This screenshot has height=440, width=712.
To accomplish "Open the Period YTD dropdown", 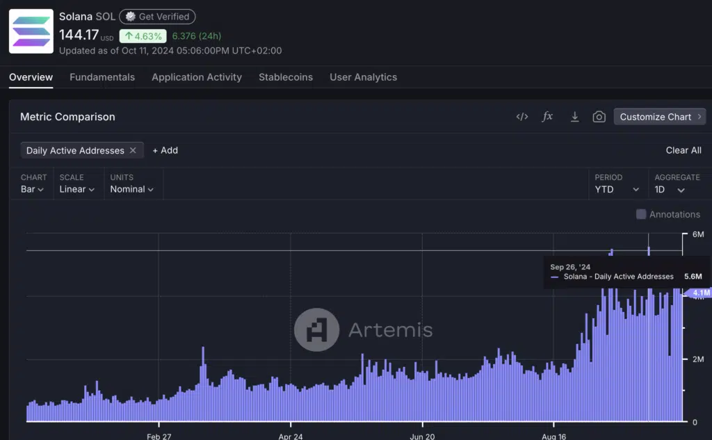I will [617, 189].
